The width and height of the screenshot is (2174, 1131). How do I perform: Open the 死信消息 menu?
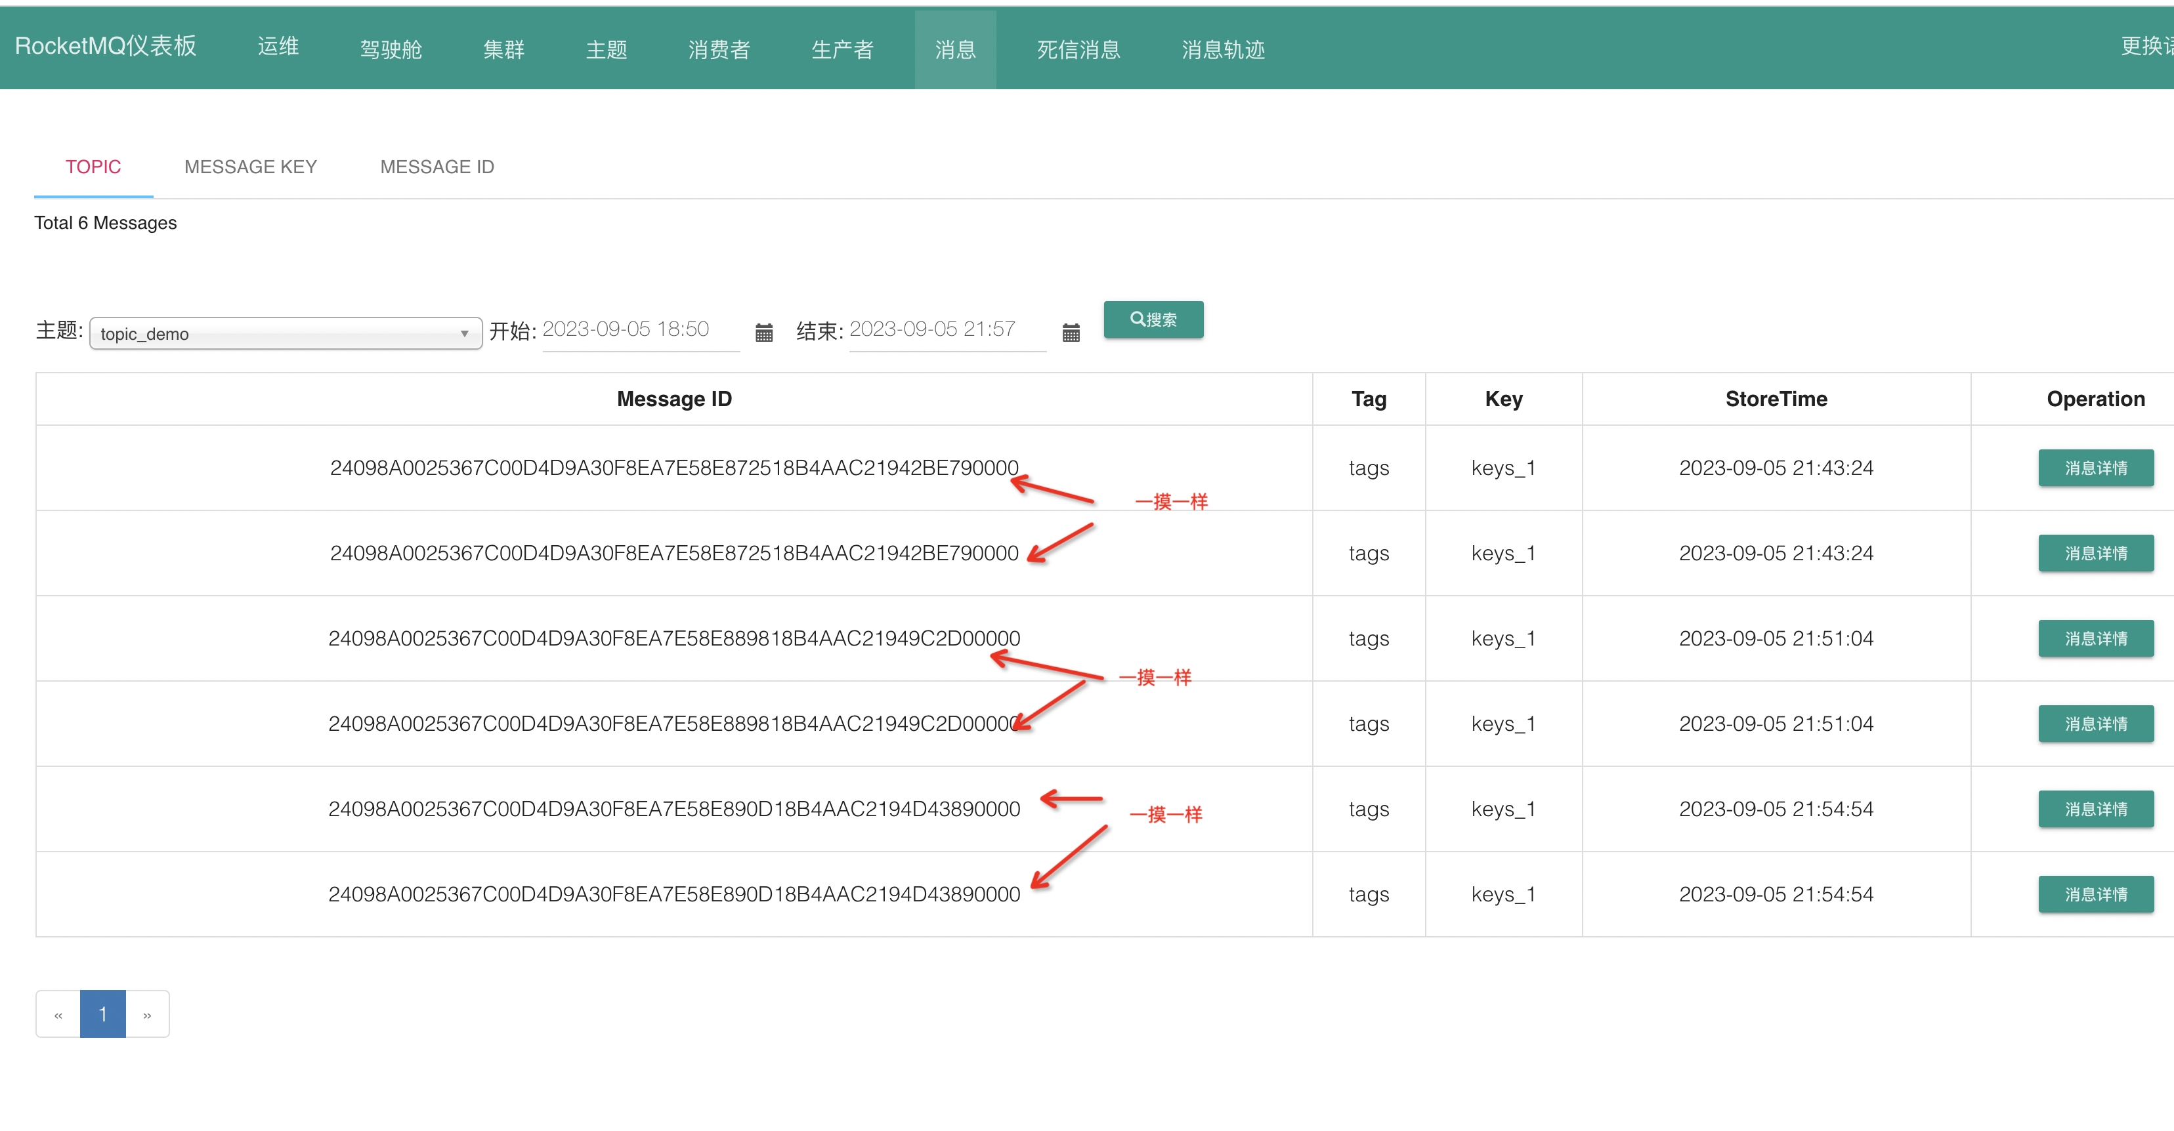(x=1078, y=50)
